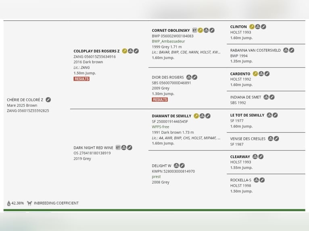Screen dimensions: 309x231
Task: Open the progeny icon beside Clearway
Action: tap(255, 157)
